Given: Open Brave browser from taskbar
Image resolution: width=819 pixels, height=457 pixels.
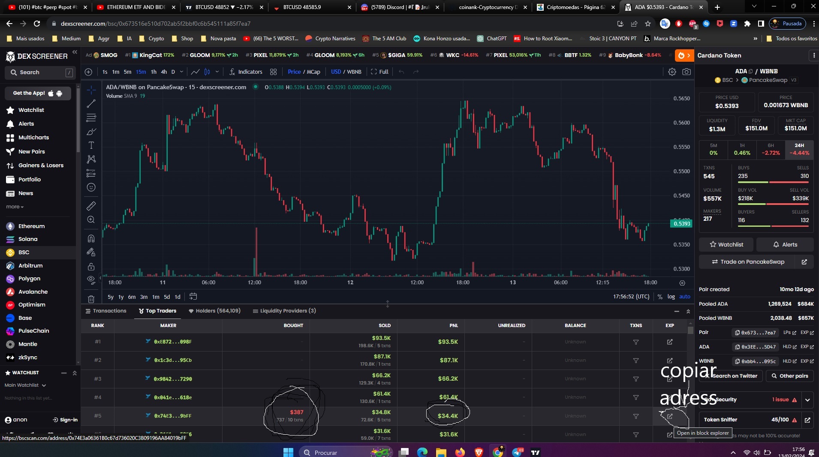Looking at the screenshot, I should click(479, 452).
